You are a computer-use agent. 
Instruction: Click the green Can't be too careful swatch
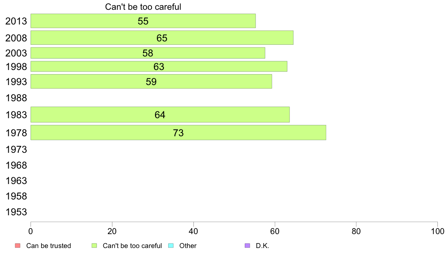coord(94,246)
